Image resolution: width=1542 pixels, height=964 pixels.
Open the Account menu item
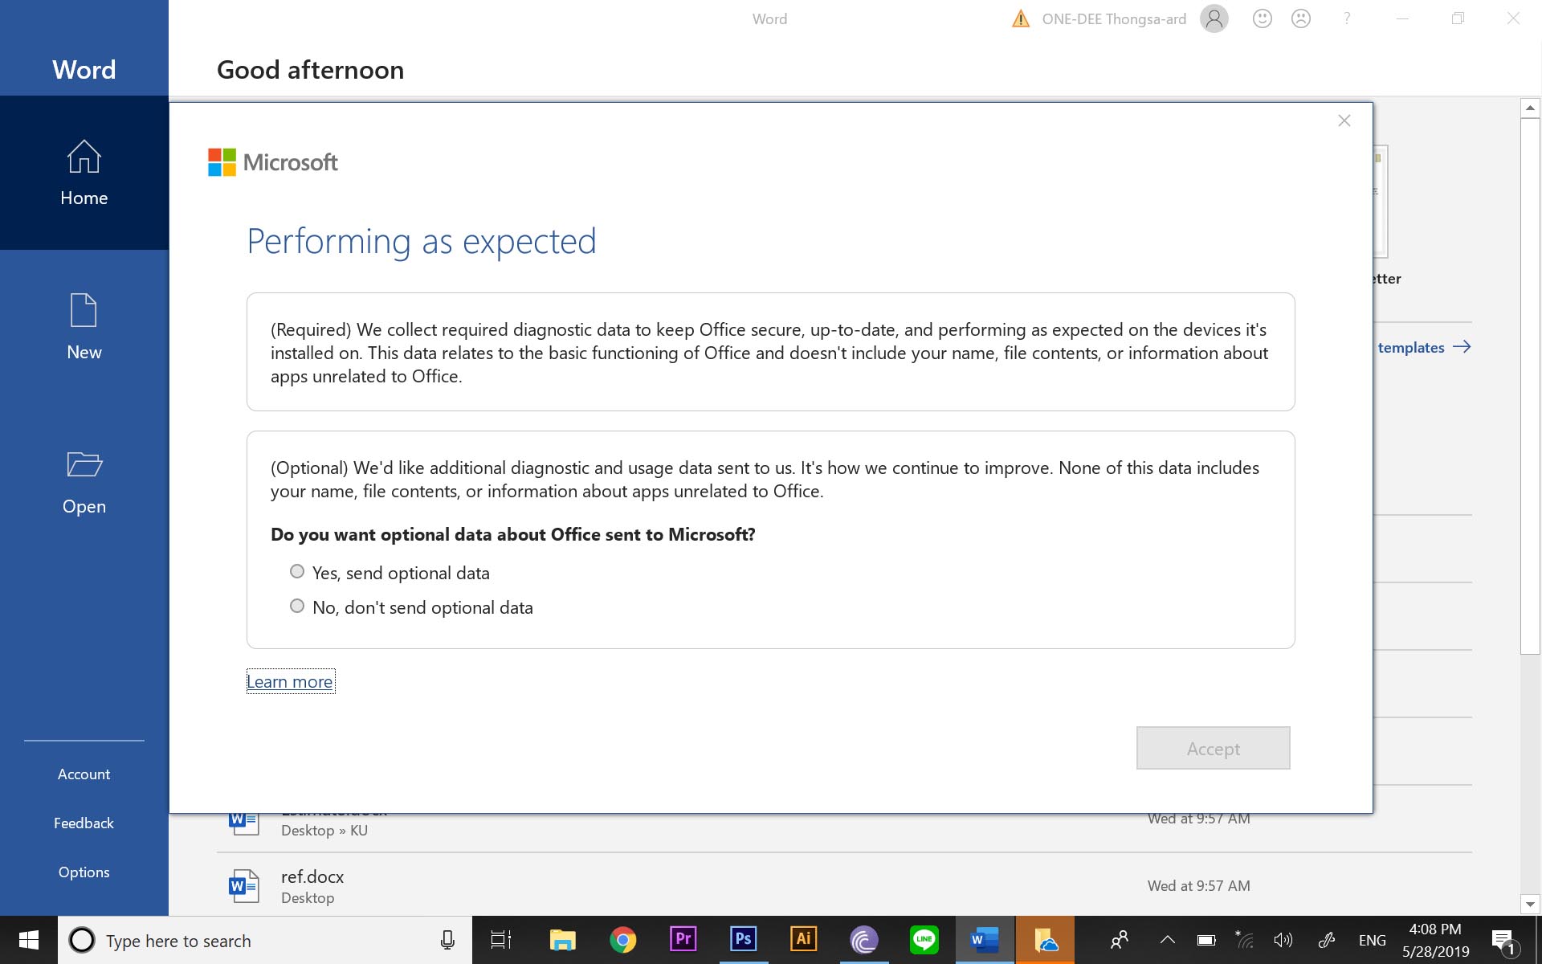click(x=84, y=774)
